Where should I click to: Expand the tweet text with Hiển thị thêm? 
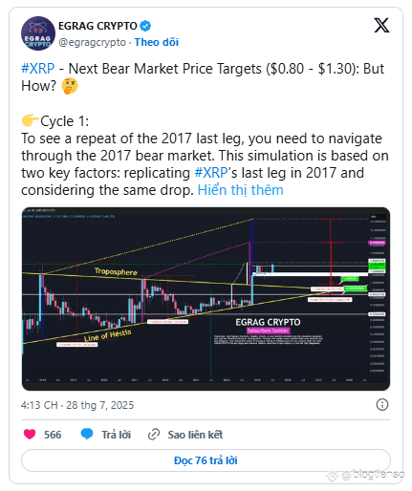(240, 190)
